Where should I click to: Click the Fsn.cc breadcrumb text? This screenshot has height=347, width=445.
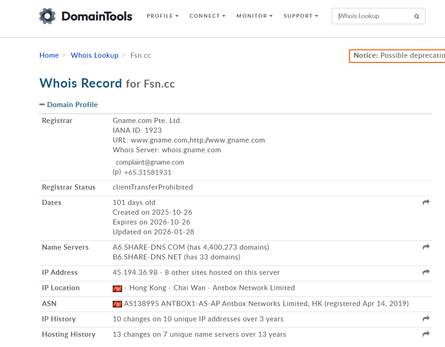(140, 55)
